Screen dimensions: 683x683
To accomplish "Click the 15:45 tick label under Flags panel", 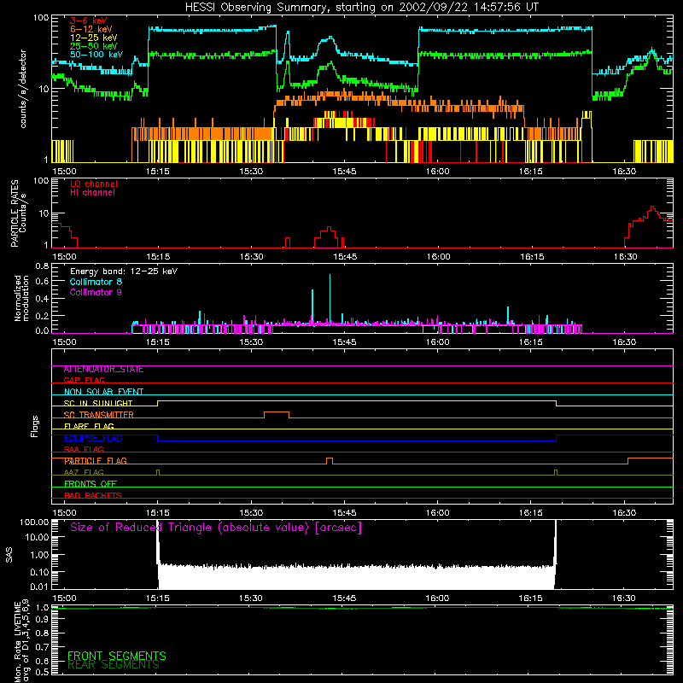I will click(x=344, y=513).
